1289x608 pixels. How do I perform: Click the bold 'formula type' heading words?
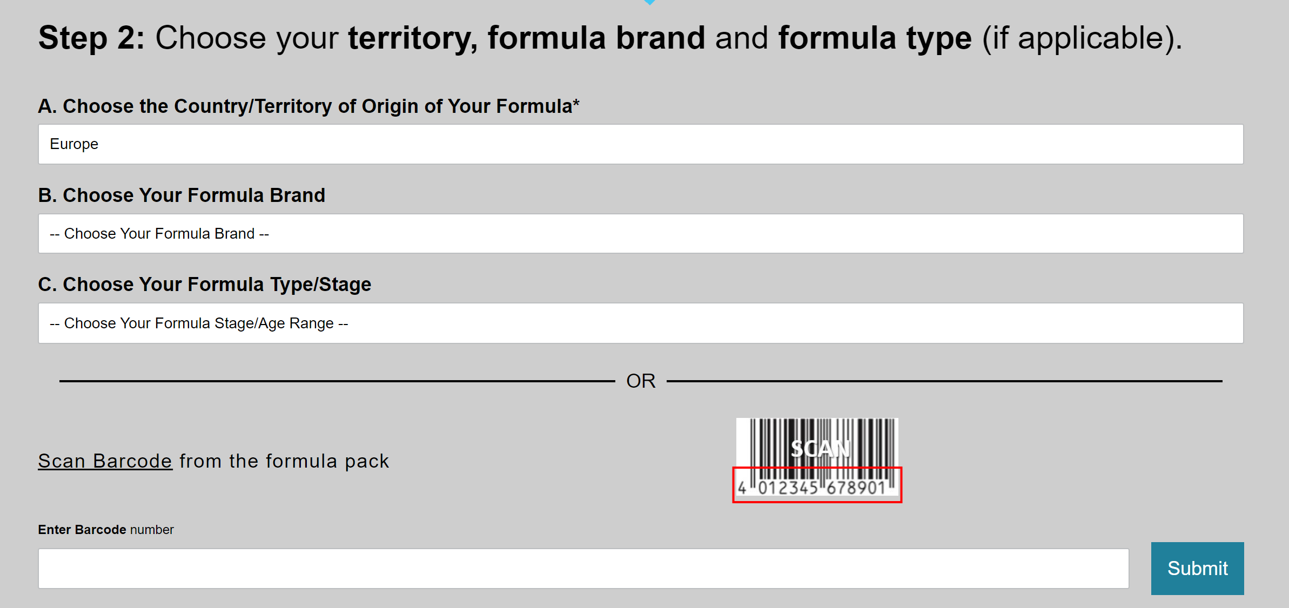pyautogui.click(x=875, y=38)
